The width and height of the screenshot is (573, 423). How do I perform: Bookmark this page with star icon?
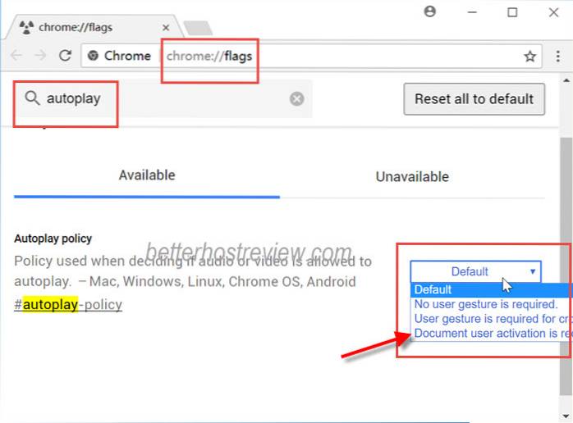click(x=529, y=57)
